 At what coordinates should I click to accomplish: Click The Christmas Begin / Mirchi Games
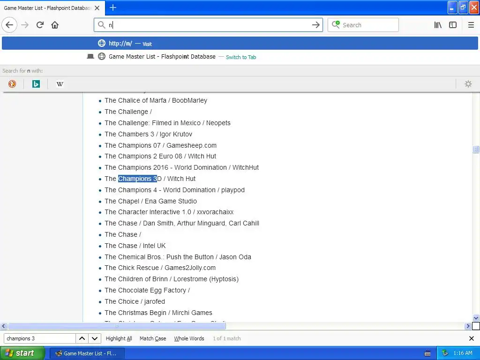point(158,313)
